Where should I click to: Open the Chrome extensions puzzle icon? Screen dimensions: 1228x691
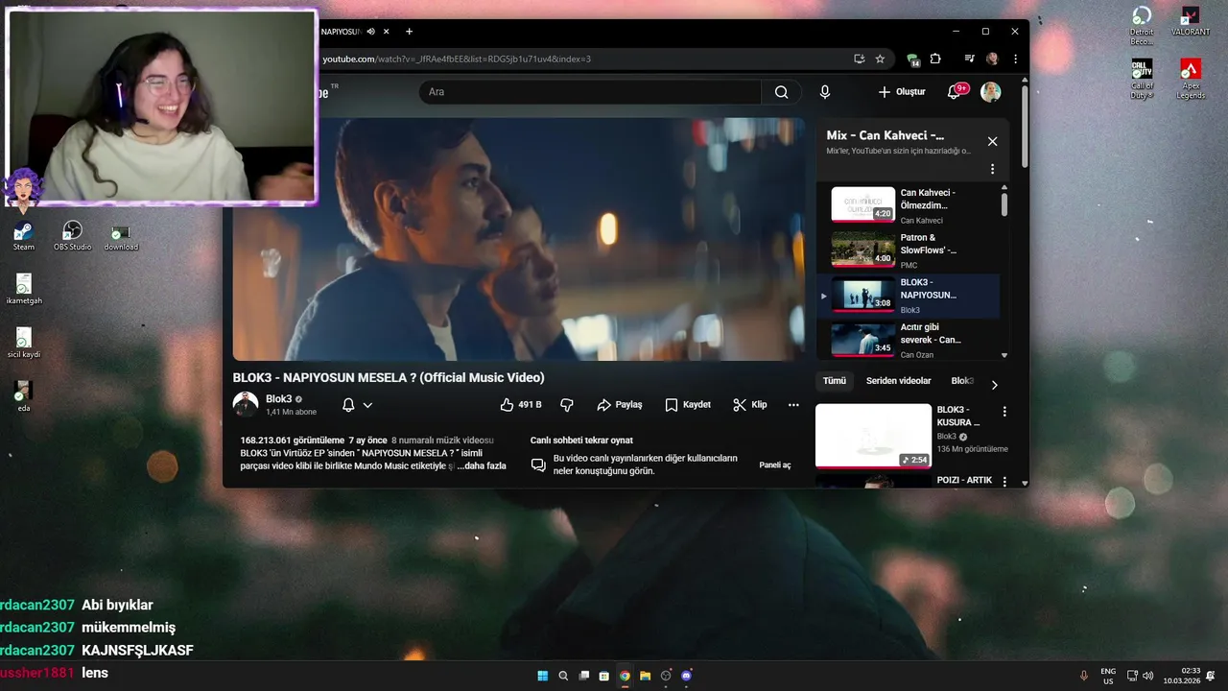(935, 59)
